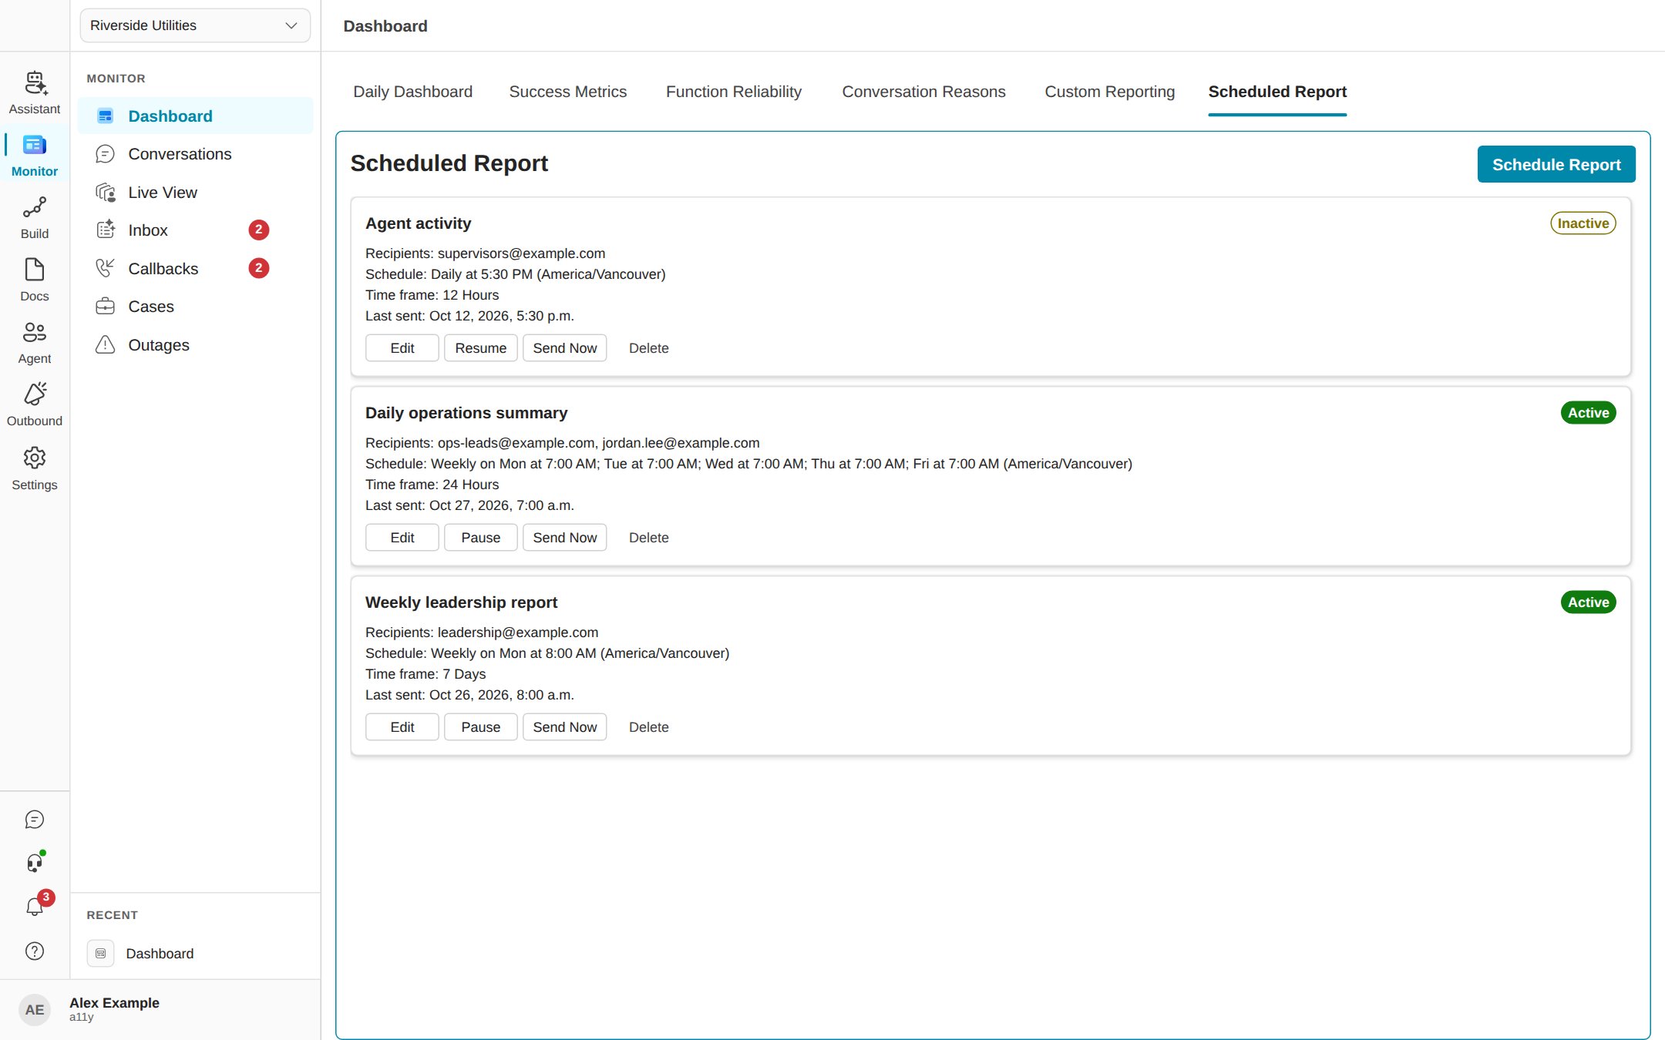This screenshot has width=1665, height=1040.
Task: Switch to the Daily Dashboard tab
Action: [x=412, y=92]
